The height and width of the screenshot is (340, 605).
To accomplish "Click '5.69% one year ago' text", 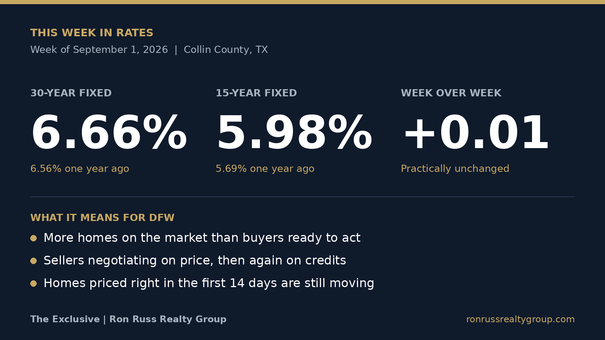I will point(265,169).
